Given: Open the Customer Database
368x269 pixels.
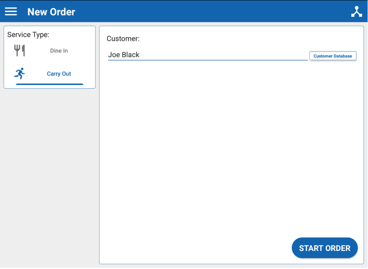Looking at the screenshot, I should pos(332,56).
